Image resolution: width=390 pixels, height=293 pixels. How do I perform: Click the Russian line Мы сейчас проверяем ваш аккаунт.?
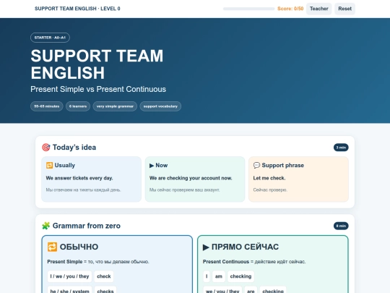click(185, 190)
